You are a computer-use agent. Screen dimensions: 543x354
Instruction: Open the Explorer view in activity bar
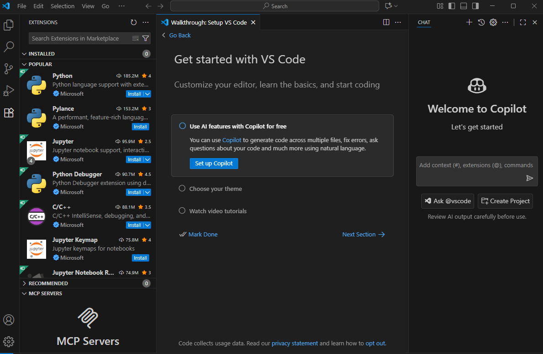9,25
